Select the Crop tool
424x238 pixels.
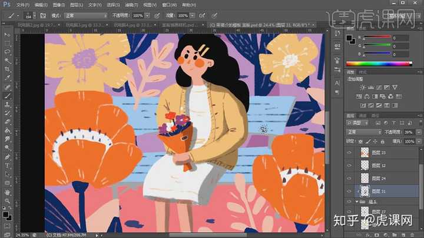coord(7,69)
